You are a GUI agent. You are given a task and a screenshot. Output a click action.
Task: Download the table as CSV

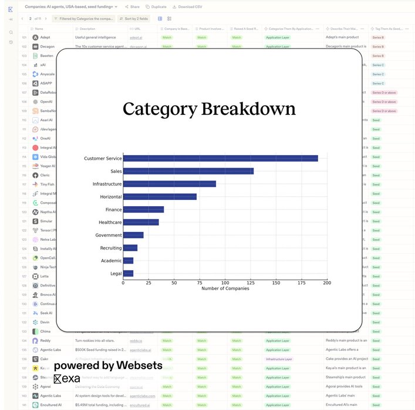click(x=187, y=6)
